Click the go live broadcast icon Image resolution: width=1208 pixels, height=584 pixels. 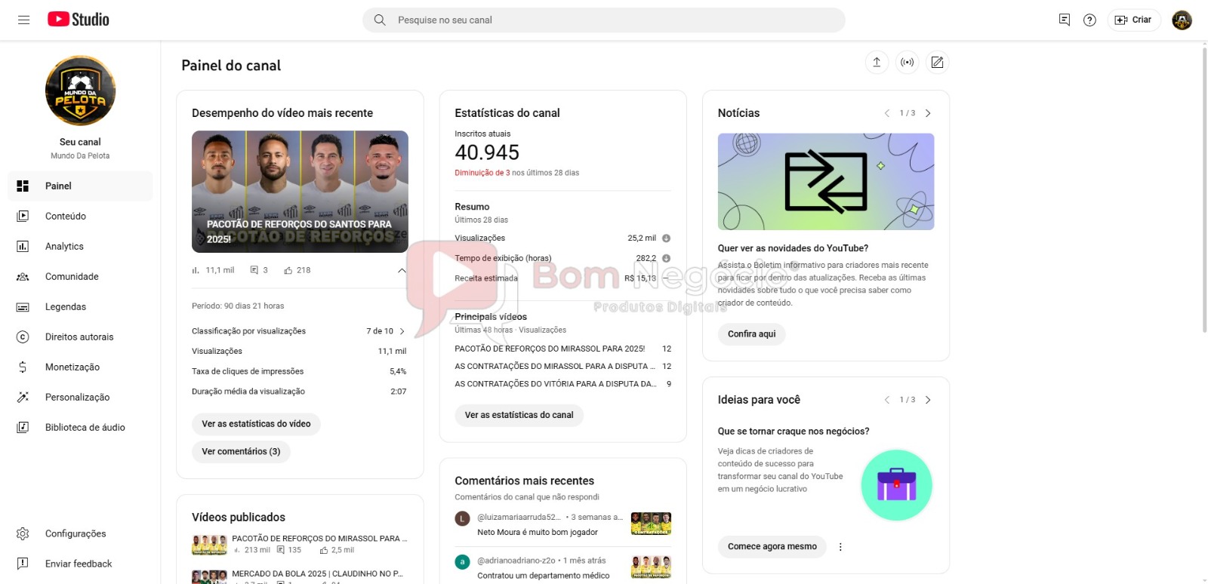907,62
